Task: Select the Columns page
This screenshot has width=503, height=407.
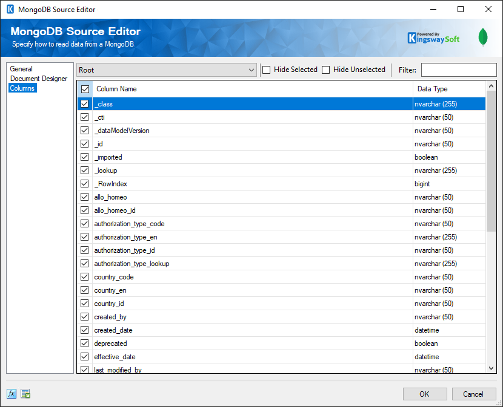Action: point(22,88)
